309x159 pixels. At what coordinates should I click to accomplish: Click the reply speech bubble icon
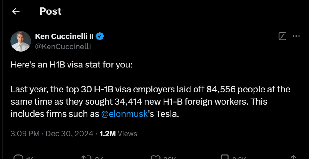(19, 157)
